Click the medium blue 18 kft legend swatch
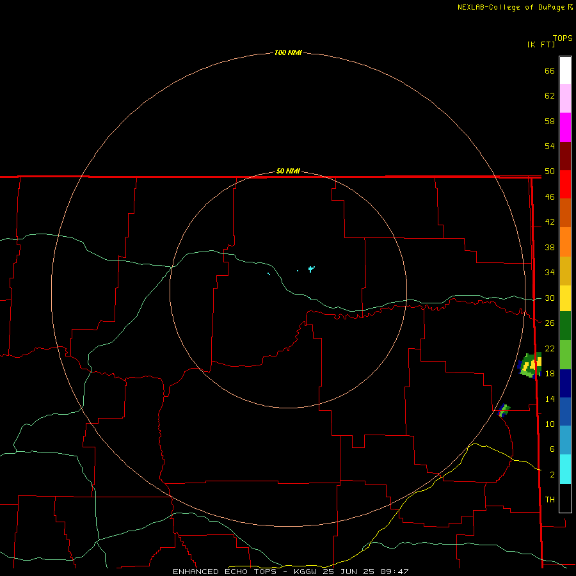The image size is (576, 576). [x=565, y=412]
